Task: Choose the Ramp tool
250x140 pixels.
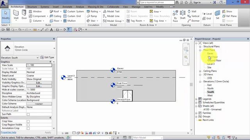Action: 92,16
